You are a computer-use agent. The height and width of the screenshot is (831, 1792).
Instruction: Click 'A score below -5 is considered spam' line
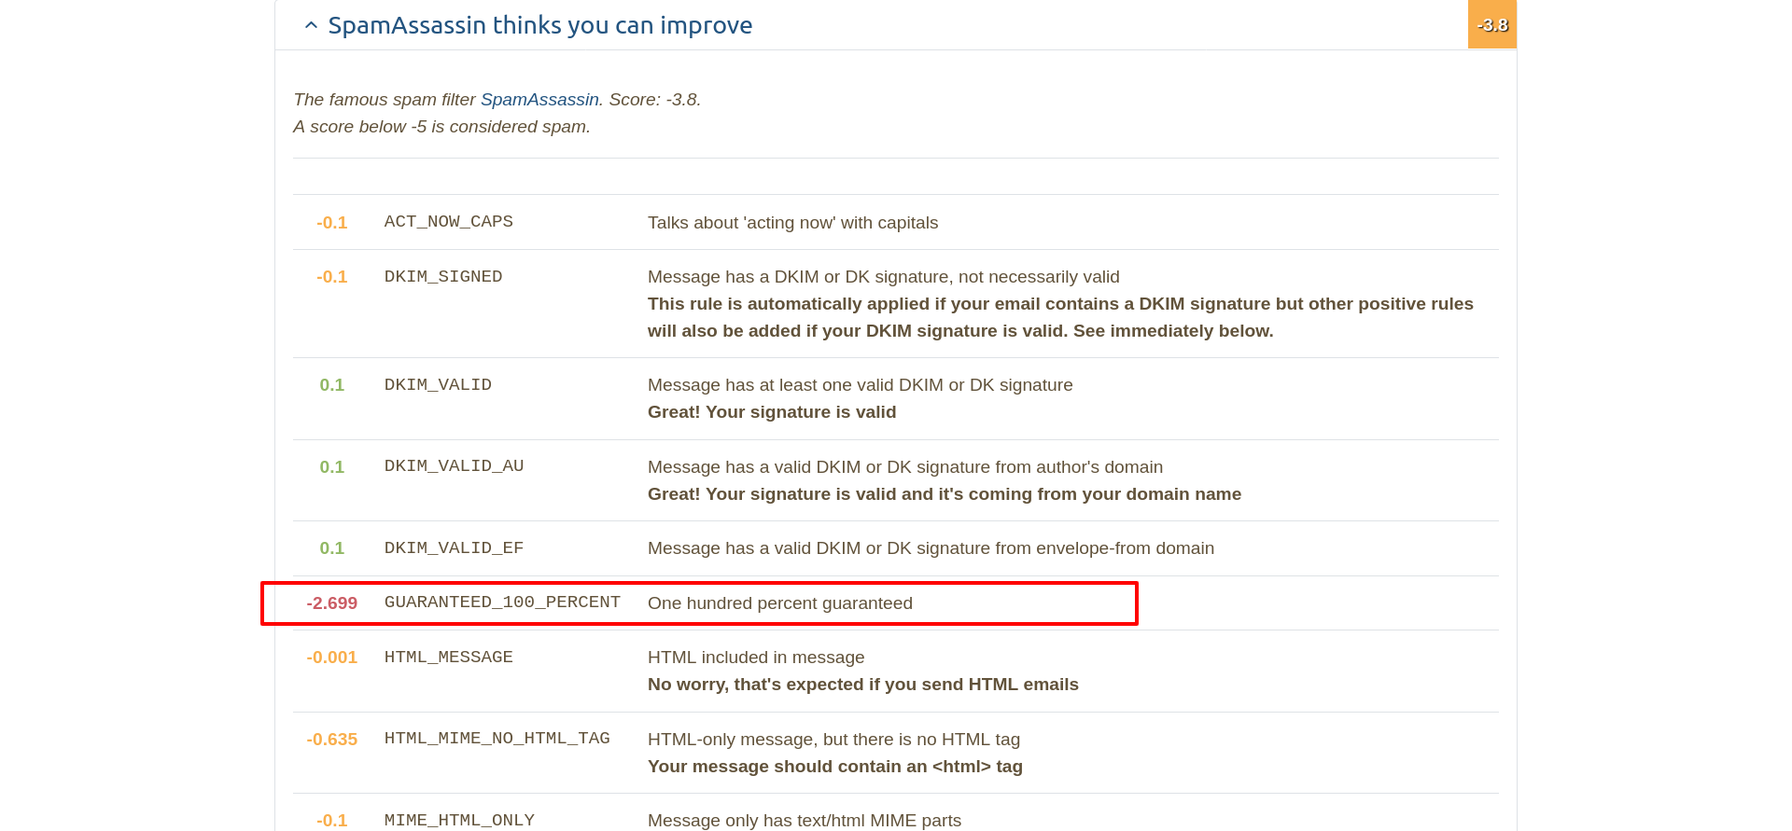coord(441,127)
